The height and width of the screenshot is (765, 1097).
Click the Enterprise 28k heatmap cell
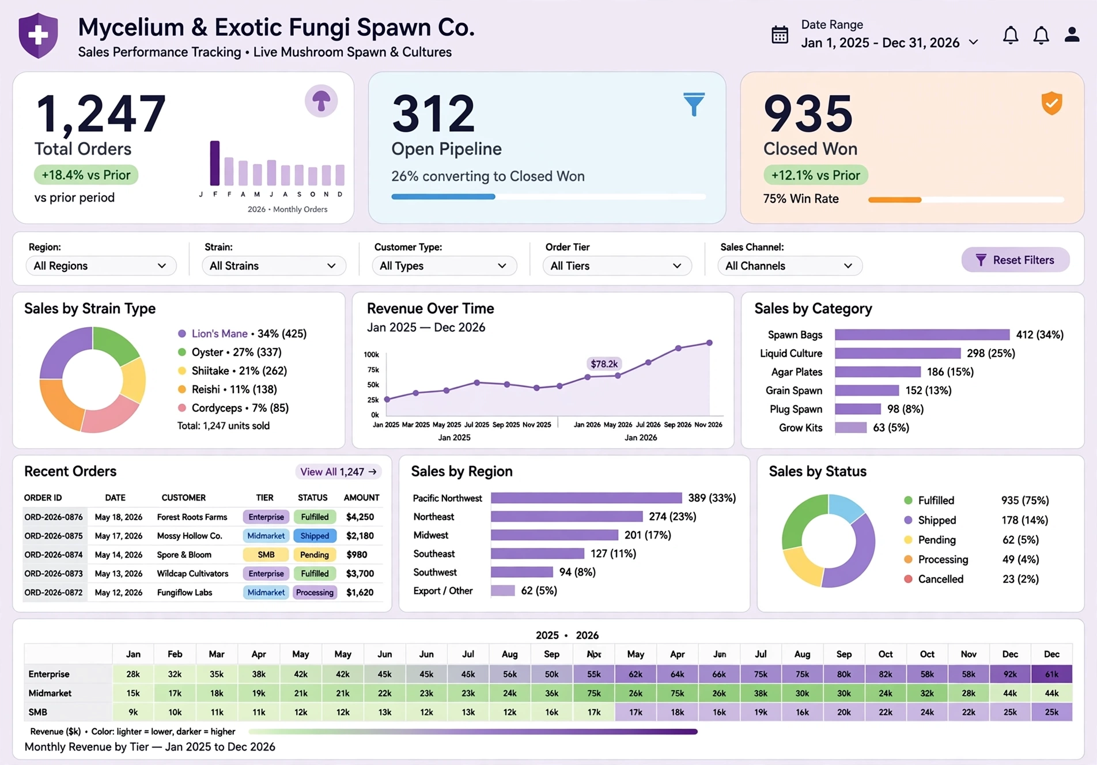pos(133,674)
